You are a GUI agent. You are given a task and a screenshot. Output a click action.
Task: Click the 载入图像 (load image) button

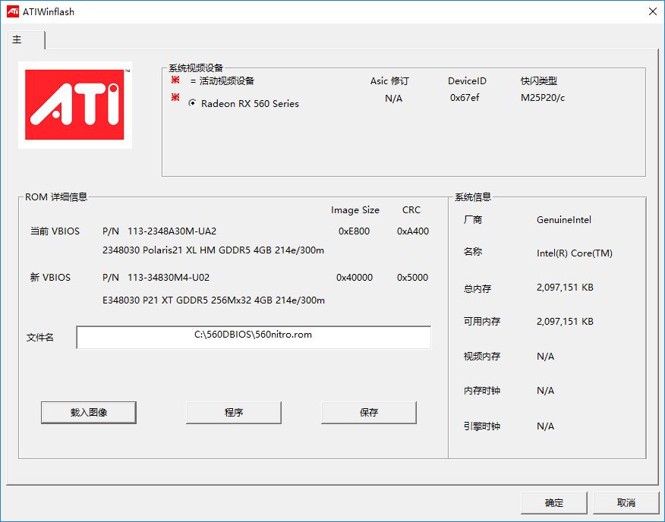[x=89, y=413]
